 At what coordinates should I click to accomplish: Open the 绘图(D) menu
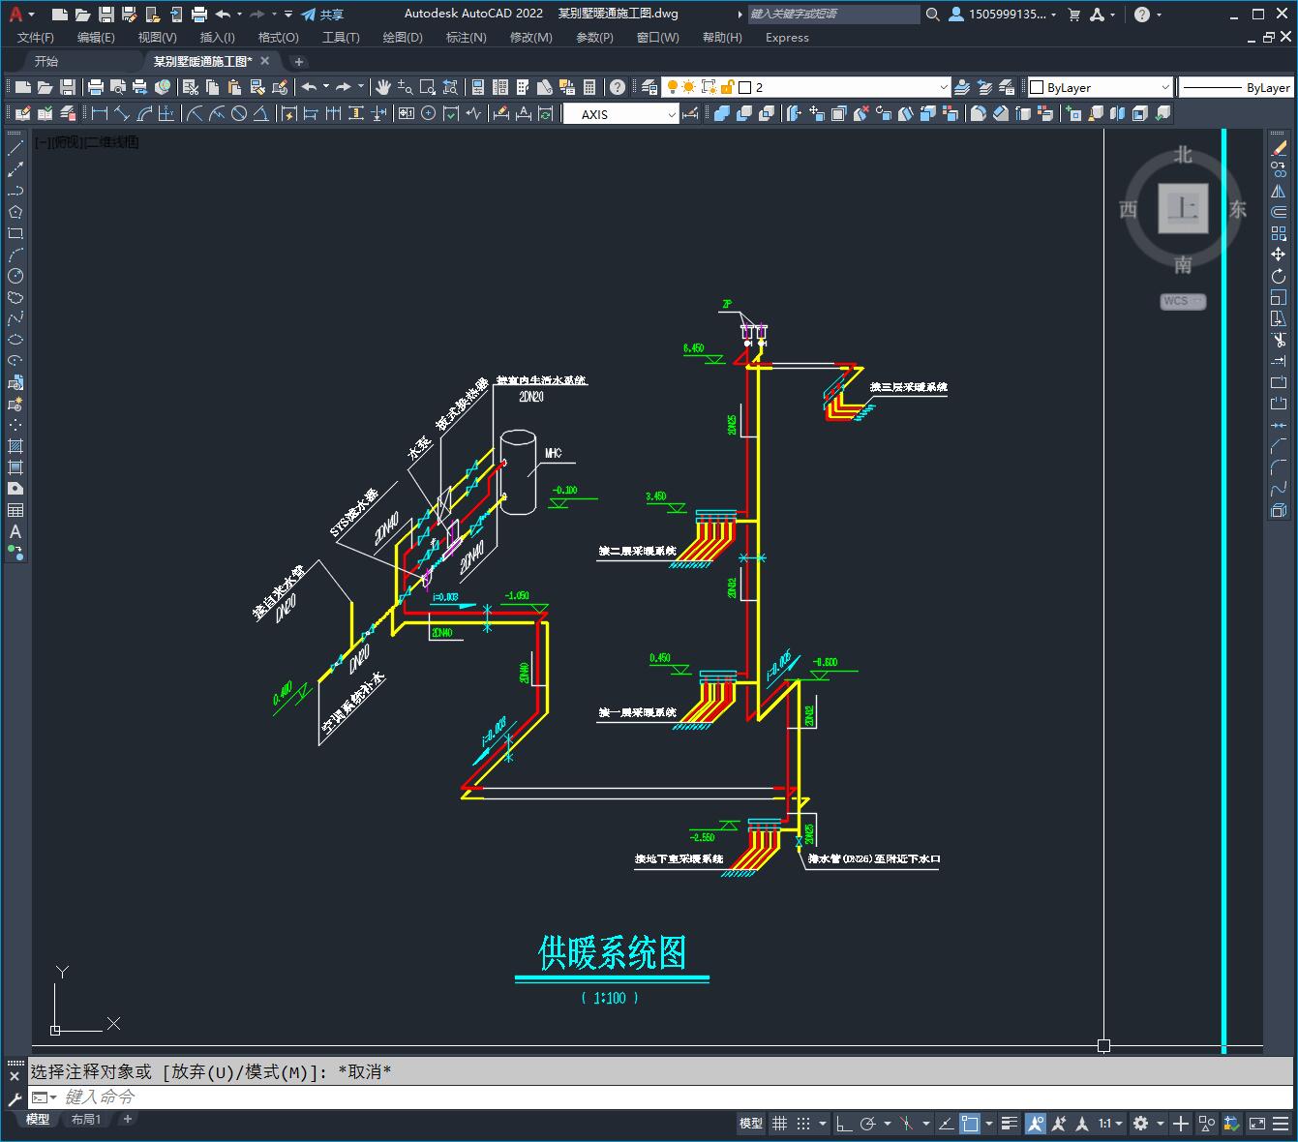coord(403,38)
